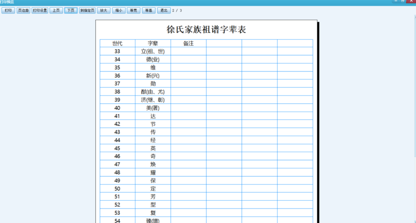
Task: Click cell with character 经
Action: point(153,140)
